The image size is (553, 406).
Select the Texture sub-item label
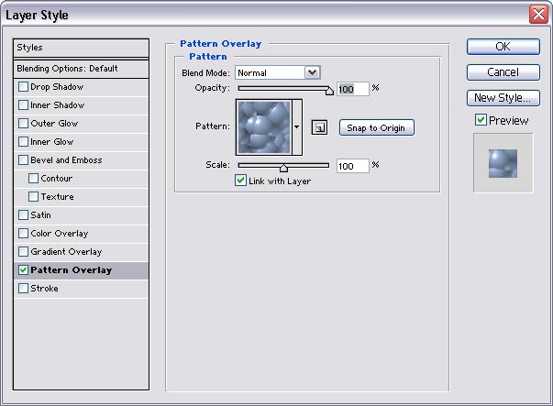tap(57, 197)
